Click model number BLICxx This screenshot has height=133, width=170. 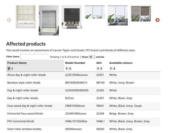pyautogui.click(x=69, y=98)
